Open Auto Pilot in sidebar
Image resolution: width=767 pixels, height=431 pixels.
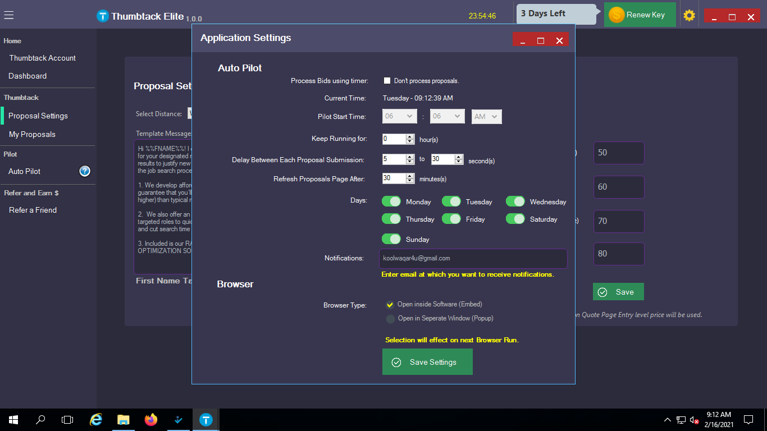[x=25, y=171]
